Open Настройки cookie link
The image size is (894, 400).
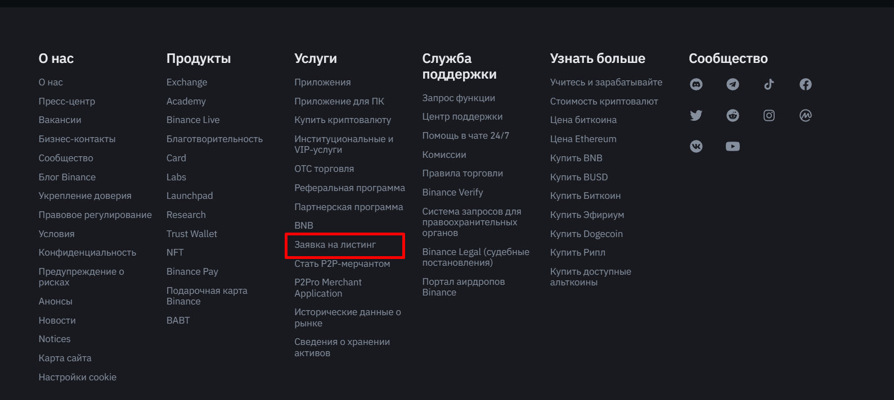[78, 377]
